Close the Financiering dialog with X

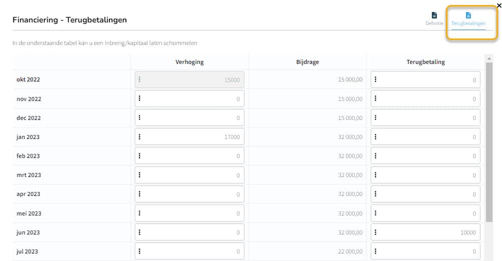click(x=499, y=5)
